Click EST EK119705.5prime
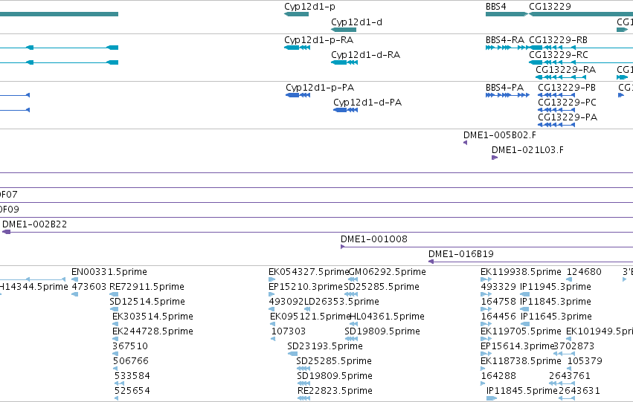633x402 pixels. coord(521,331)
